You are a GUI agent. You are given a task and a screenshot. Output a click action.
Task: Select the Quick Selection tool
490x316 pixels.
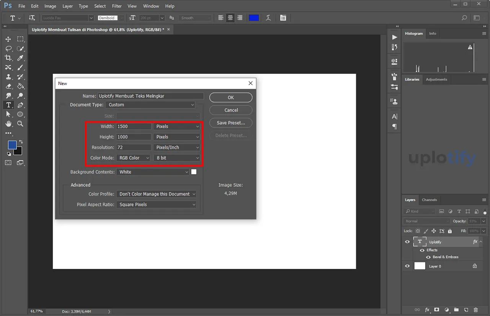pos(20,49)
